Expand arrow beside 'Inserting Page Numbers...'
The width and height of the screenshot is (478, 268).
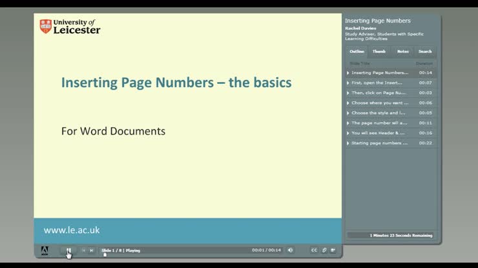click(348, 73)
